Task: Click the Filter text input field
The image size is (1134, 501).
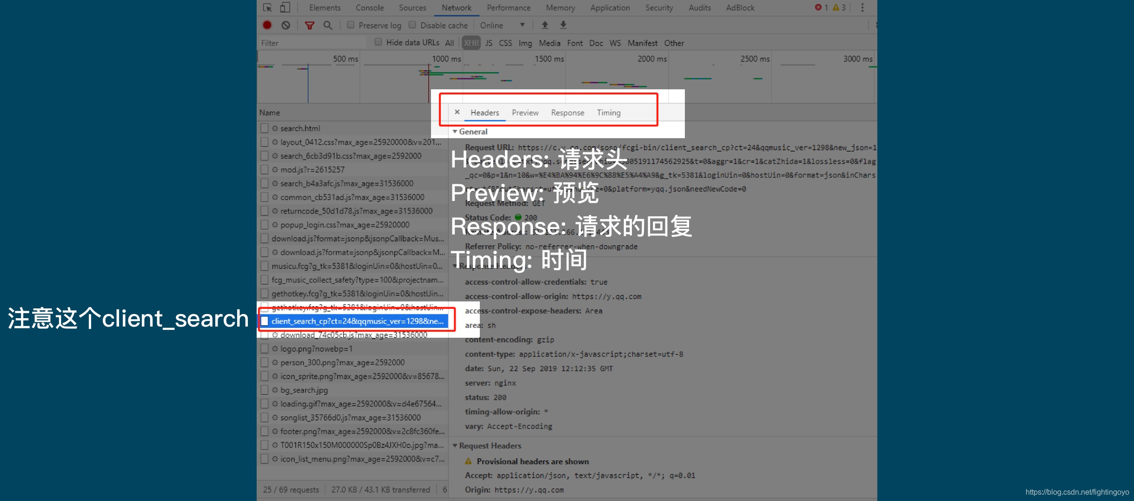Action: tap(312, 43)
